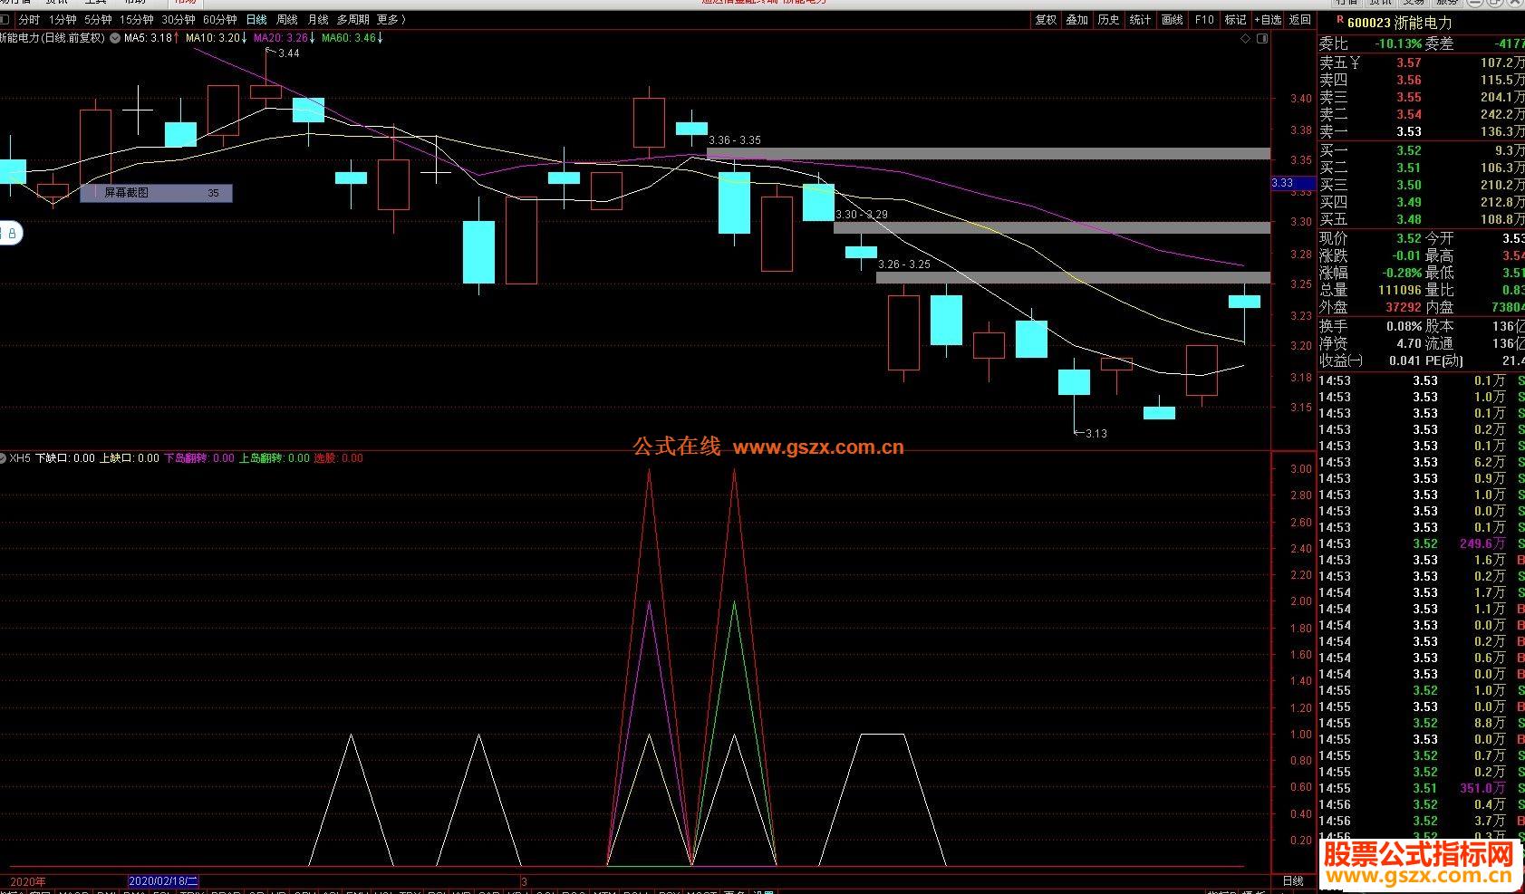Toggle the XH5 sub-chart indicator circle icon

pos(3,458)
